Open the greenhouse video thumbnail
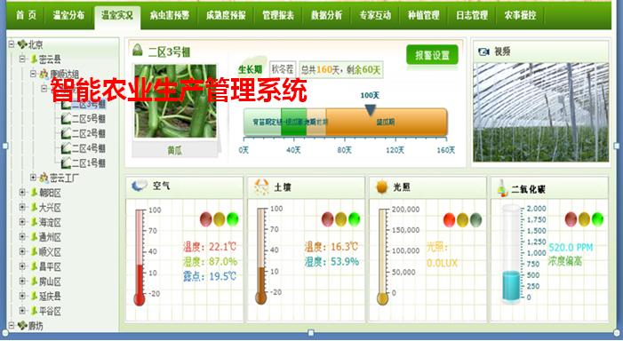The height and width of the screenshot is (341, 623). (540, 112)
